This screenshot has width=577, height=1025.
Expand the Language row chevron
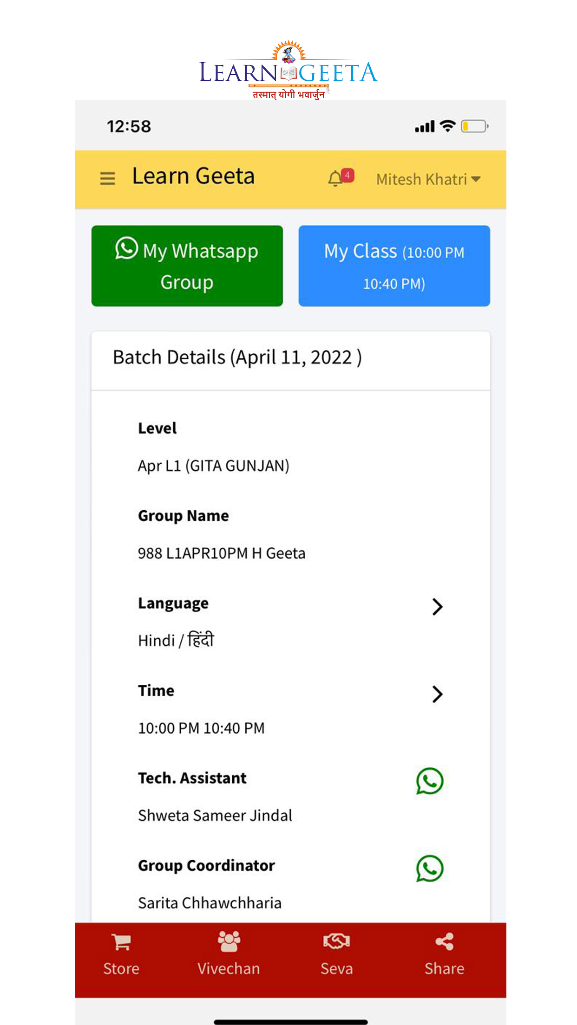tap(437, 607)
